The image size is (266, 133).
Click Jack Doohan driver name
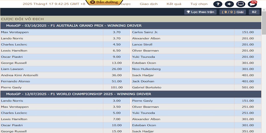(143, 81)
